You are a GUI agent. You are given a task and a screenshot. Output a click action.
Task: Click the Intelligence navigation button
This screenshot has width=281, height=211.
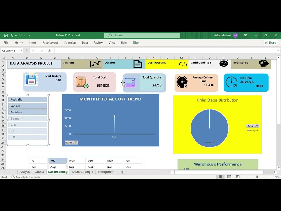coord(251,64)
